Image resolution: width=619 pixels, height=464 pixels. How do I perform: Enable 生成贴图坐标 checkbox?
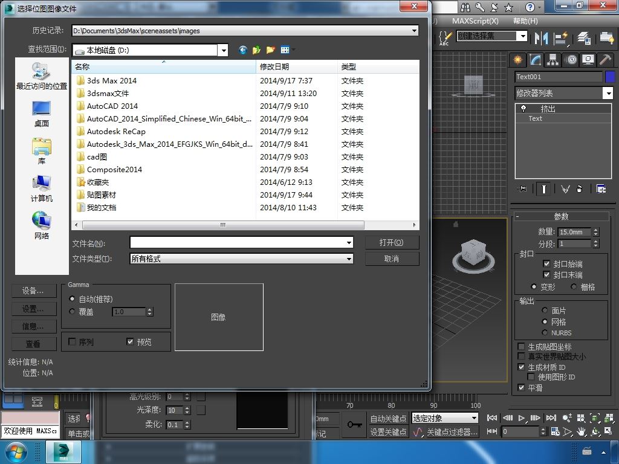coord(521,346)
